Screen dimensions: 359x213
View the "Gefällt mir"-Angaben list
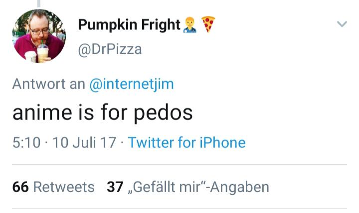pos(198,187)
